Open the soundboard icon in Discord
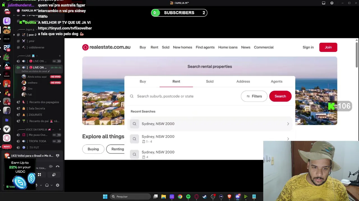This screenshot has height=201, width=359. point(54,174)
